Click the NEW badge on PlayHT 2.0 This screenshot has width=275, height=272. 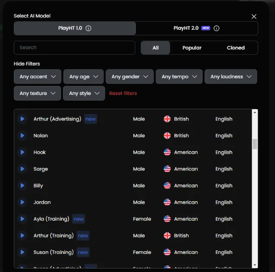(206, 28)
